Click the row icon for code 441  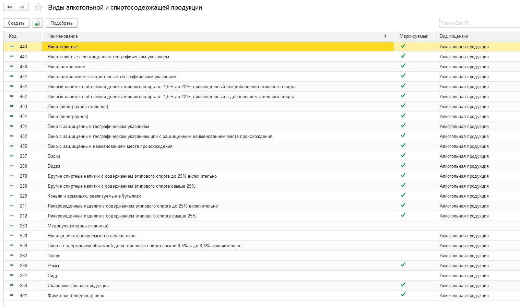coord(12,56)
